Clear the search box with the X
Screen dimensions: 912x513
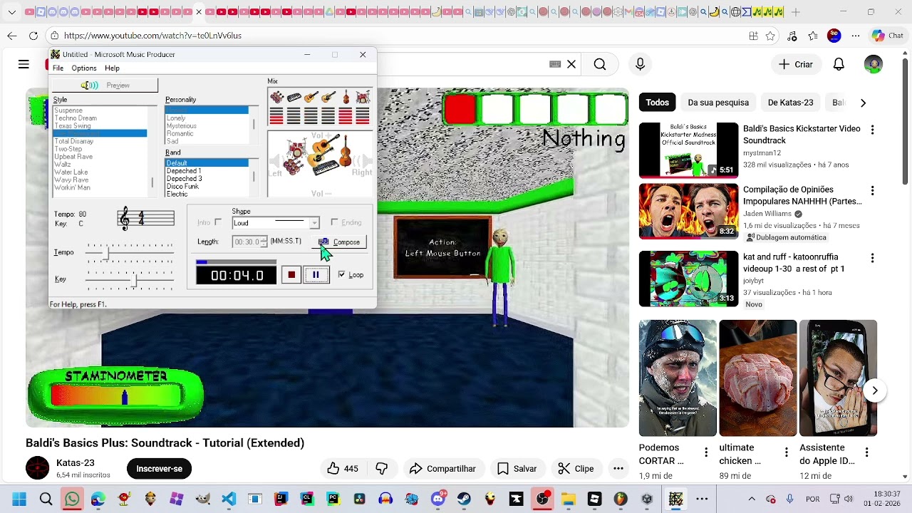[571, 64]
